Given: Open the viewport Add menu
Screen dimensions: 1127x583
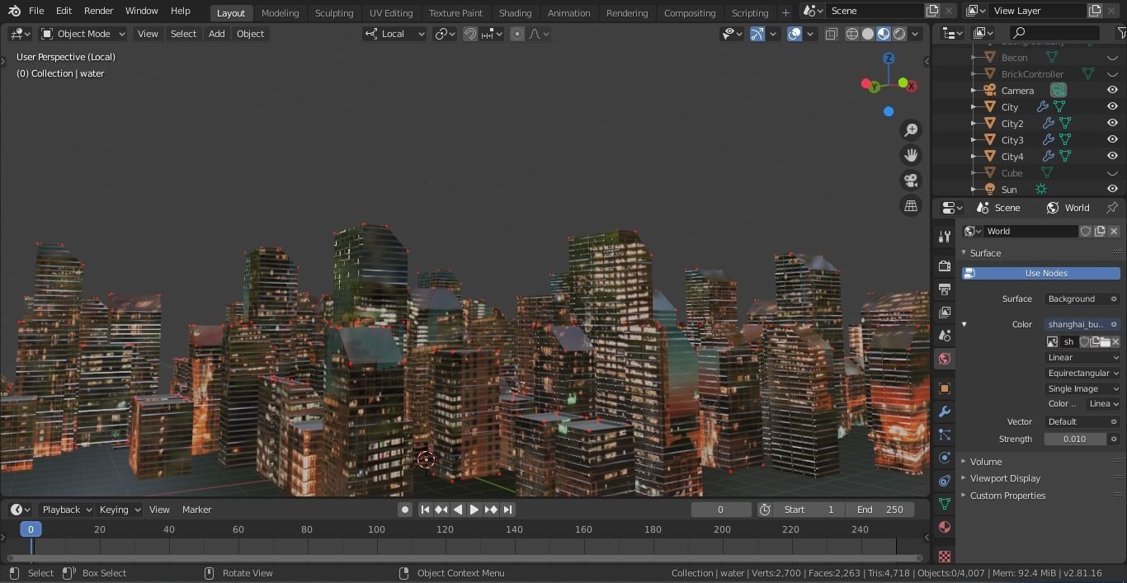Looking at the screenshot, I should click(216, 34).
